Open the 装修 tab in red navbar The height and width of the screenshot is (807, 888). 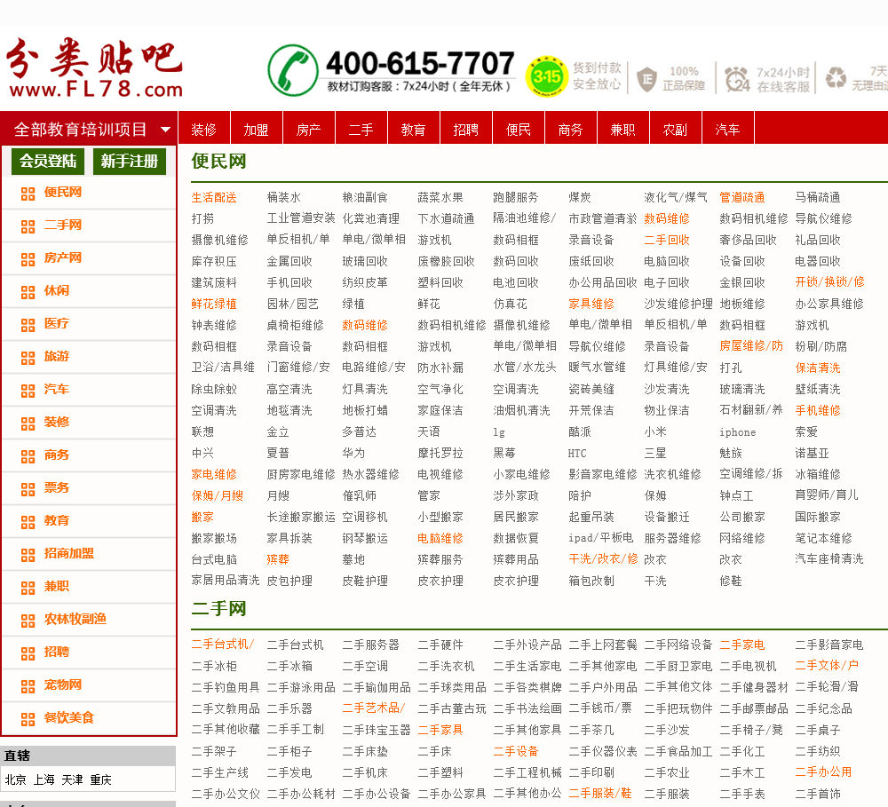pyautogui.click(x=204, y=129)
